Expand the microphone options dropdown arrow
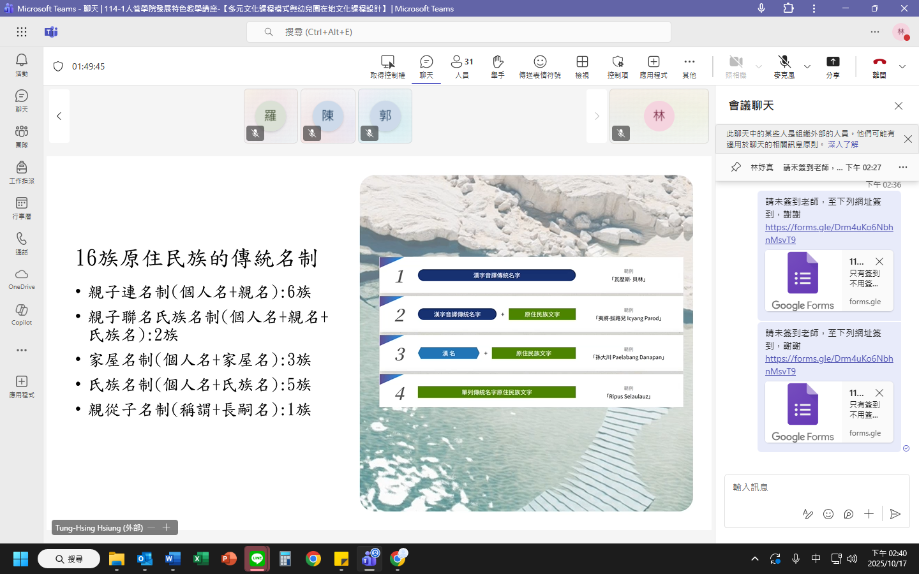Image resolution: width=919 pixels, height=574 pixels. pyautogui.click(x=807, y=66)
